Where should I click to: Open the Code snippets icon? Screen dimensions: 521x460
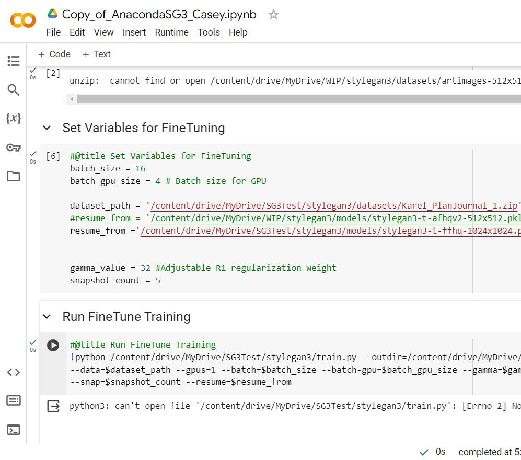click(13, 372)
